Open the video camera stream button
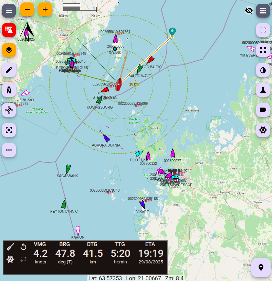The width and height of the screenshot is (272, 281). pyautogui.click(x=263, y=110)
